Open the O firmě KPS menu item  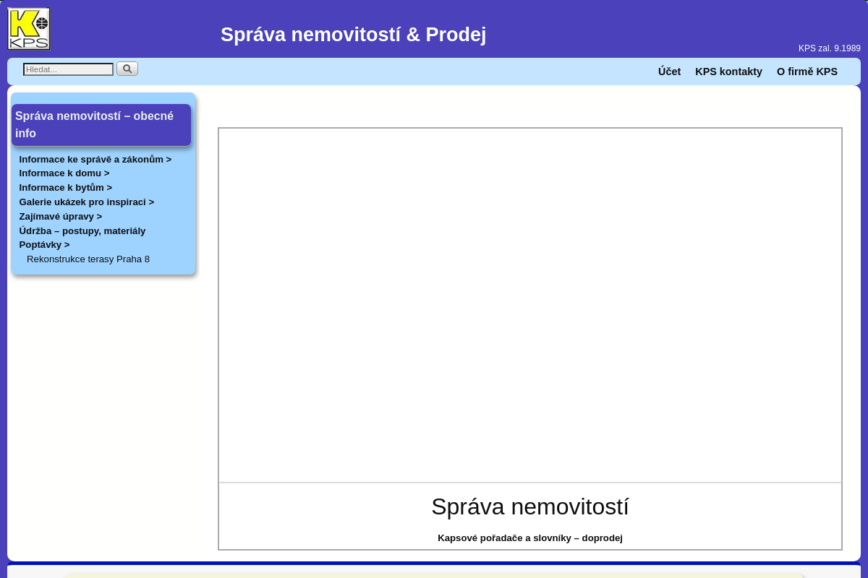807,72
